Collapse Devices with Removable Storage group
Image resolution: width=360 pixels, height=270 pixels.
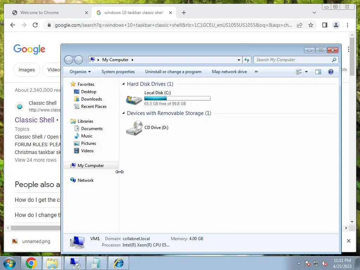click(123, 113)
